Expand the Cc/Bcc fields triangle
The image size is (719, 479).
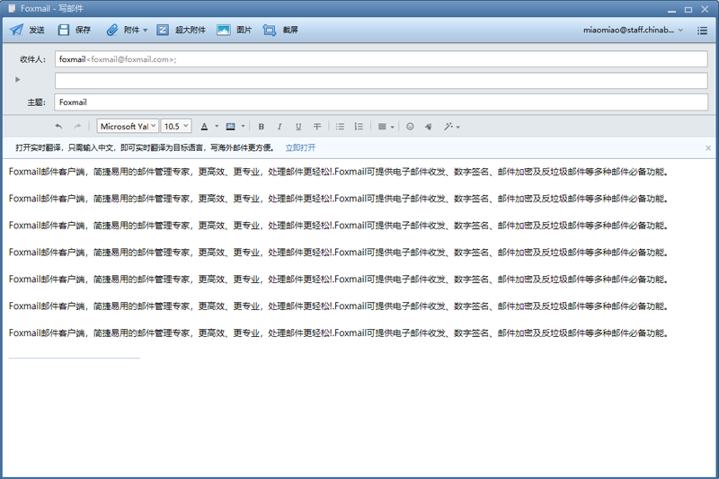tap(18, 80)
